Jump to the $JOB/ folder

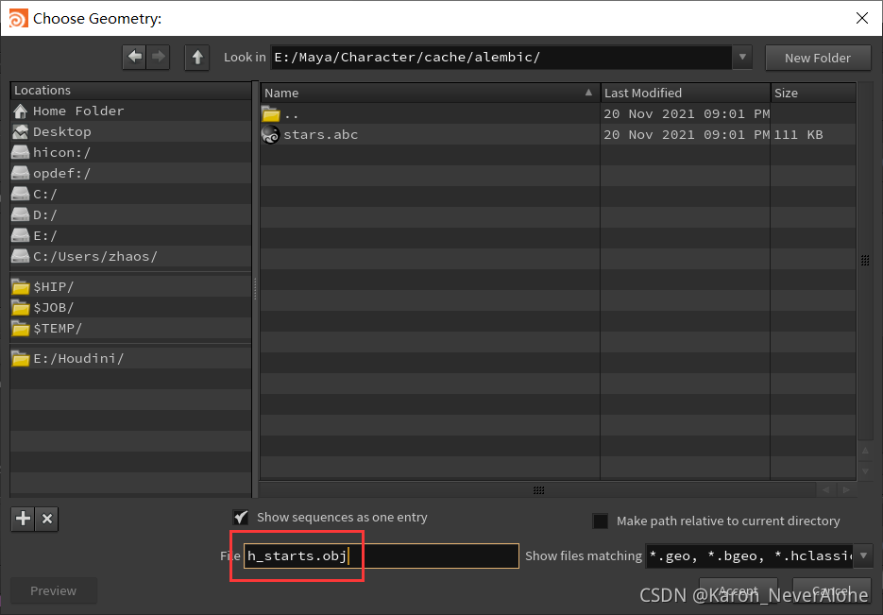(130, 308)
